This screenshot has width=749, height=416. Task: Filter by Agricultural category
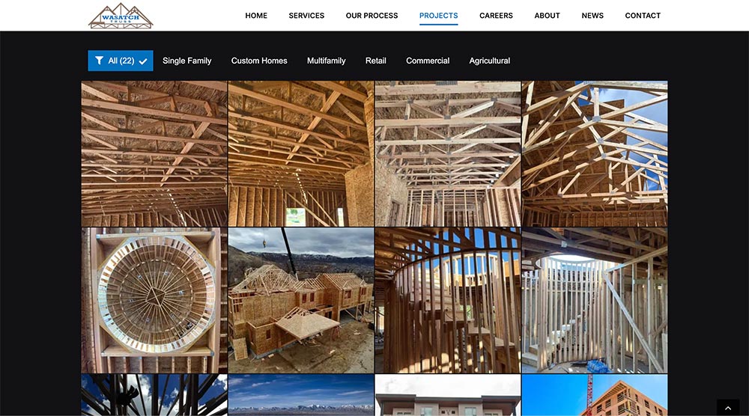490,61
